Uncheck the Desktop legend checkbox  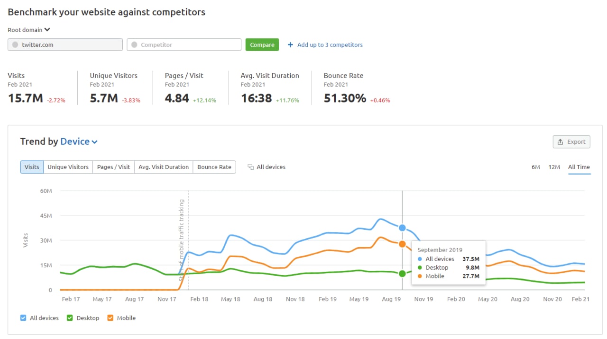69,318
